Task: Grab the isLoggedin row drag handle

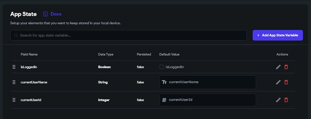Action: (14, 67)
